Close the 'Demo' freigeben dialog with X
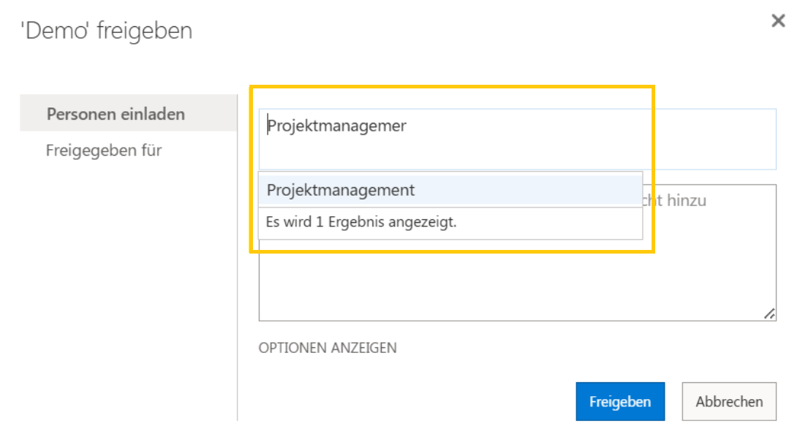This screenshot has height=448, width=800. tap(778, 21)
